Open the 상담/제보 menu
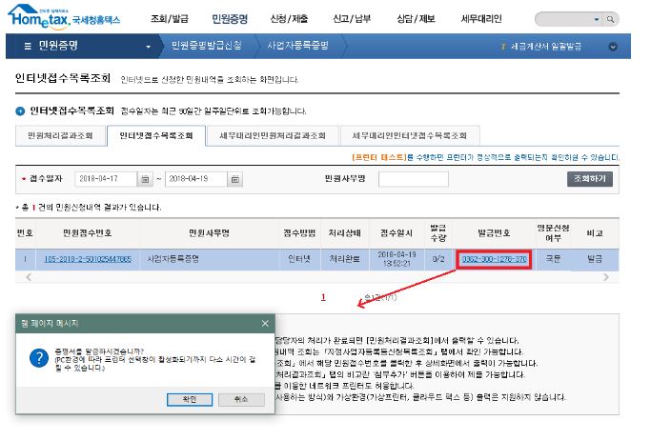Image resolution: width=671 pixels, height=441 pixels. click(416, 19)
